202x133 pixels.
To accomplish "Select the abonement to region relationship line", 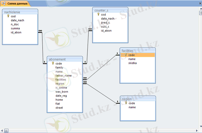I will [x=102, y=93].
